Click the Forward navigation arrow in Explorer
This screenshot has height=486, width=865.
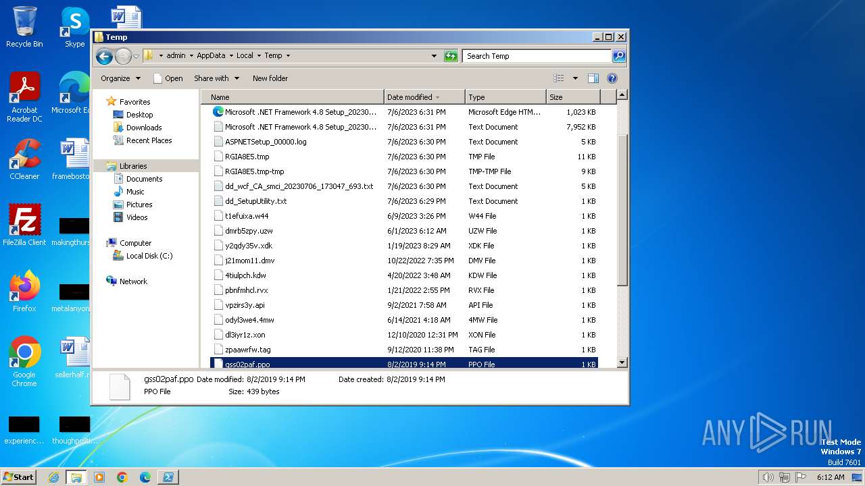123,56
